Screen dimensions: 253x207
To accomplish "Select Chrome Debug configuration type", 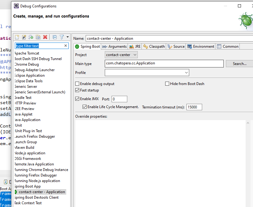I will click(x=27, y=64).
